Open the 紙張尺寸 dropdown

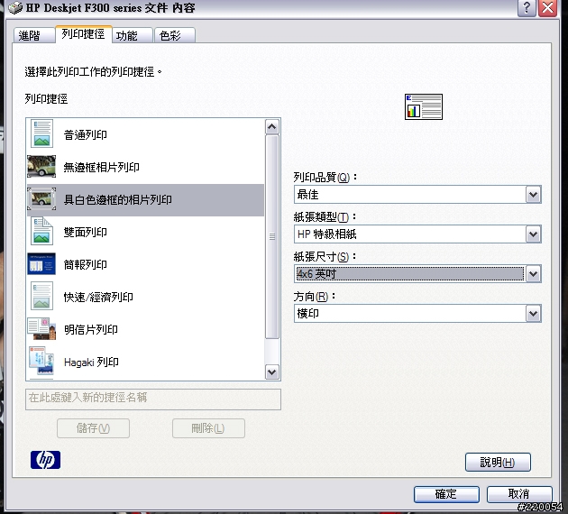pos(533,274)
